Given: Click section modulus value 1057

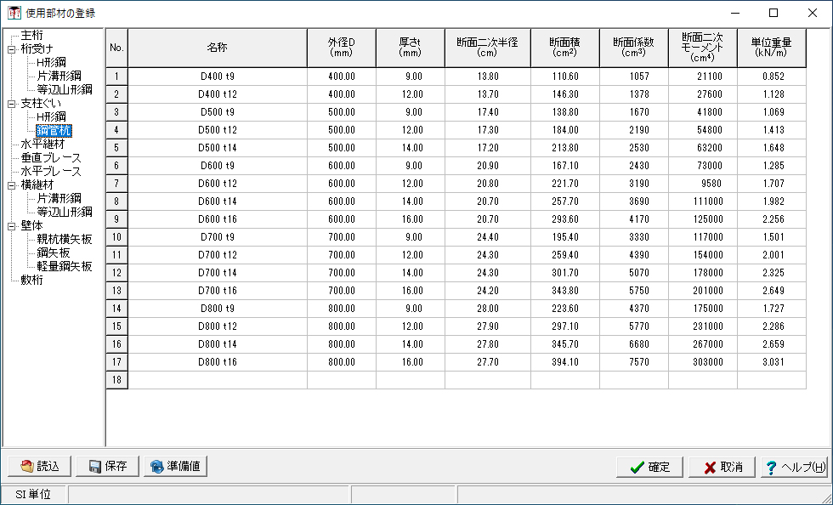Looking at the screenshot, I should (x=634, y=77).
